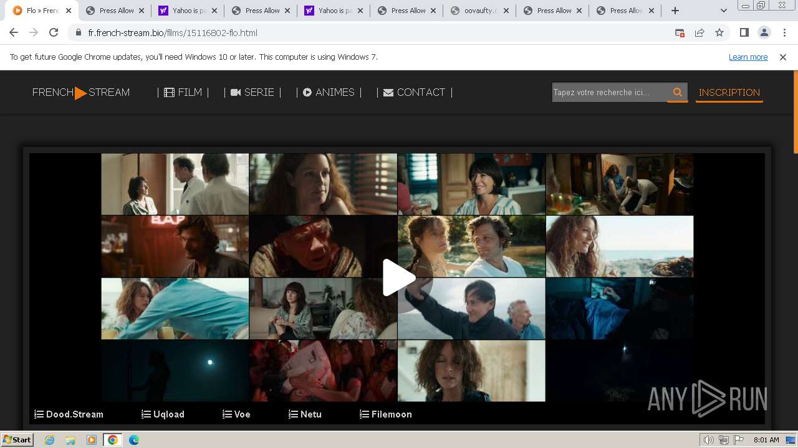Open the share page icon in address bar
This screenshot has width=798, height=448.
[x=699, y=32]
